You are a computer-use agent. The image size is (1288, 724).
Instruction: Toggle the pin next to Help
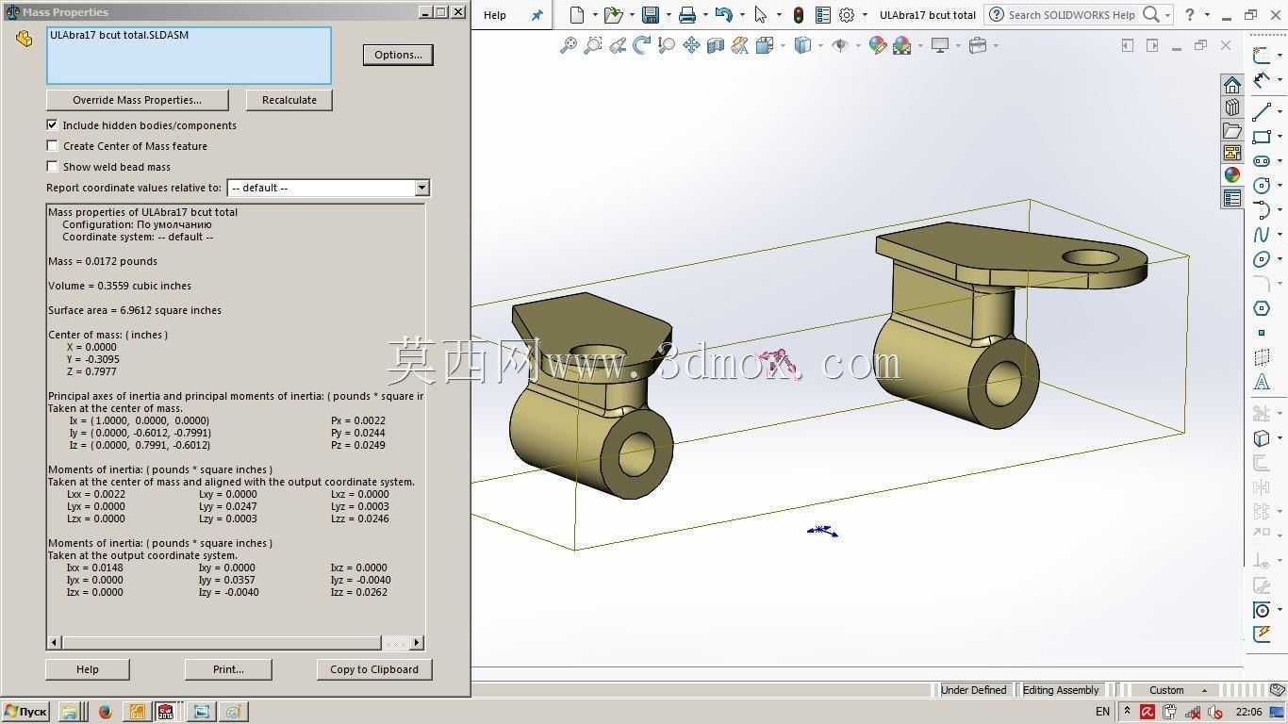[x=537, y=15]
